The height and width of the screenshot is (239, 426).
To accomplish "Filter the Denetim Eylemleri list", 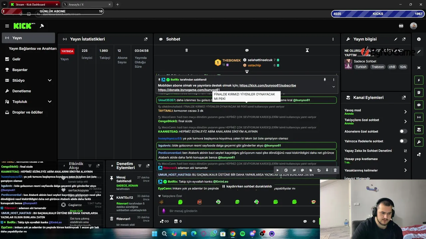I will [x=139, y=166].
